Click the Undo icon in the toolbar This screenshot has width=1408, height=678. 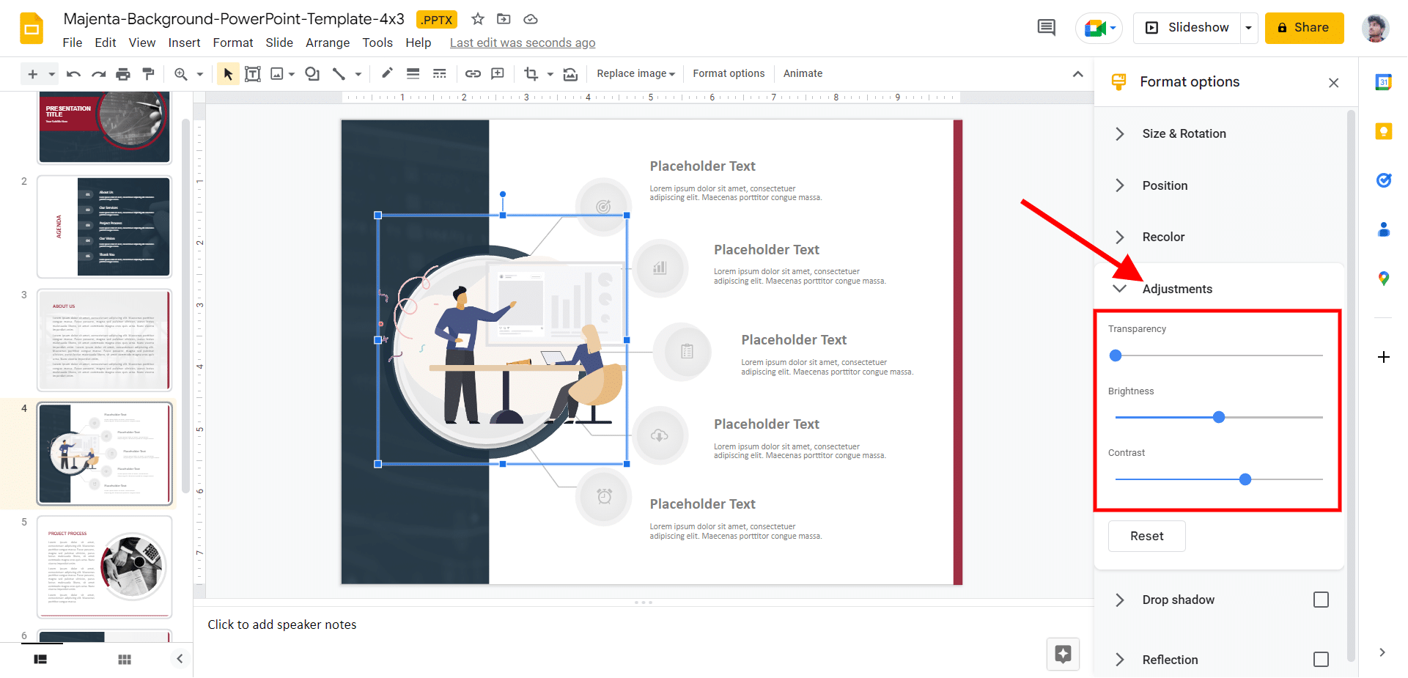pyautogui.click(x=73, y=73)
